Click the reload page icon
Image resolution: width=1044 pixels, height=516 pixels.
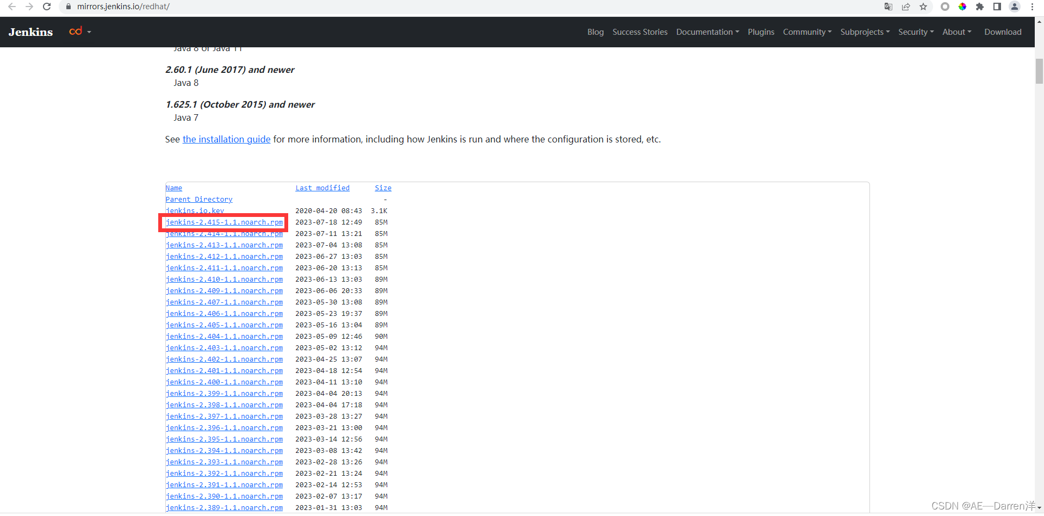coord(47,7)
